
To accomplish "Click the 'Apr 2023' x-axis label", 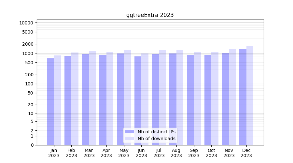I will click(106, 153).
